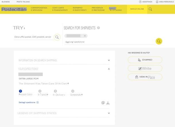Click step 4 Consegnata circle
This screenshot has width=175, height=127.
pos(73,91)
